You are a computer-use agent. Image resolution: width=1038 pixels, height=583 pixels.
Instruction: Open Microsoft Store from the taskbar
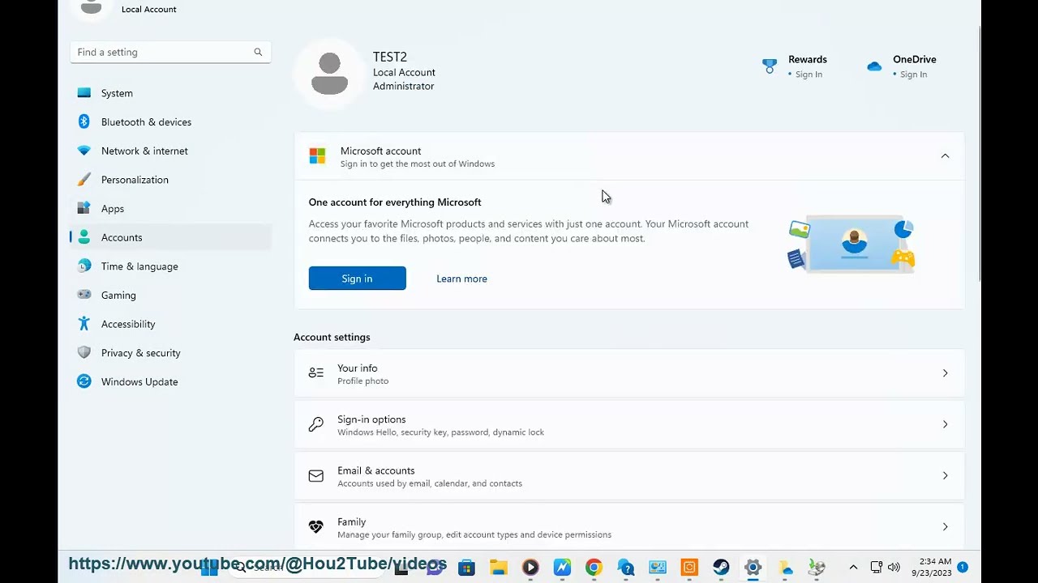pos(466,568)
